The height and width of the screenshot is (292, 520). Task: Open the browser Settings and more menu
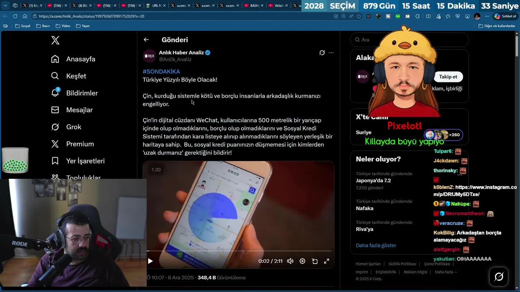point(487,16)
